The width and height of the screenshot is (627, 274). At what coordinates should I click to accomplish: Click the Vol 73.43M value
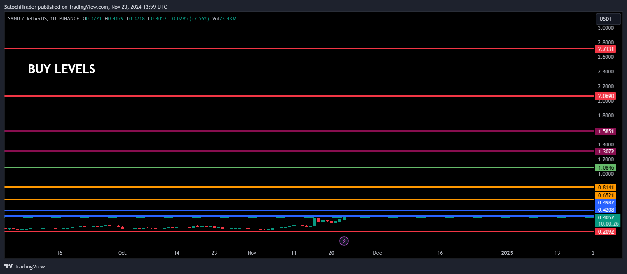pos(224,19)
